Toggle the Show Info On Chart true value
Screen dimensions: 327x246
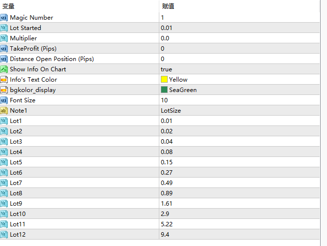tap(166, 69)
